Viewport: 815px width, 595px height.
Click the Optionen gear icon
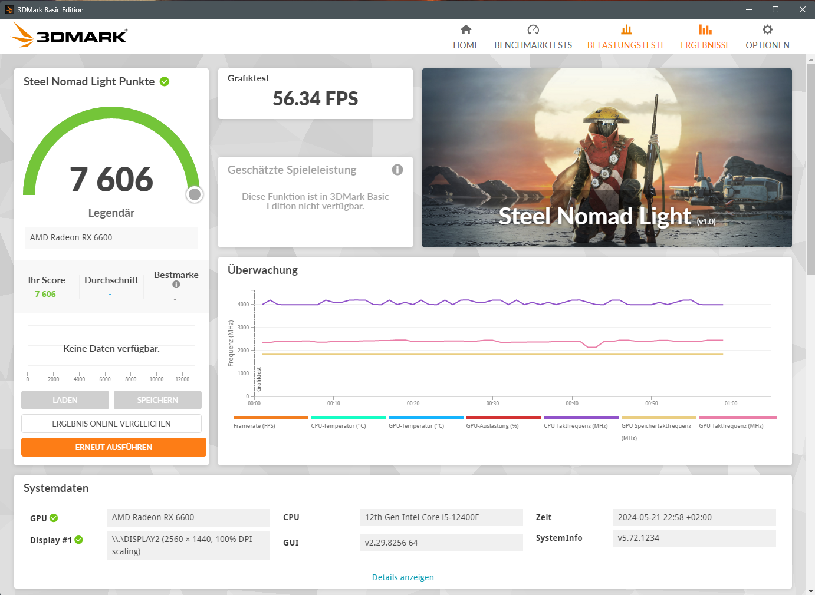(x=767, y=29)
